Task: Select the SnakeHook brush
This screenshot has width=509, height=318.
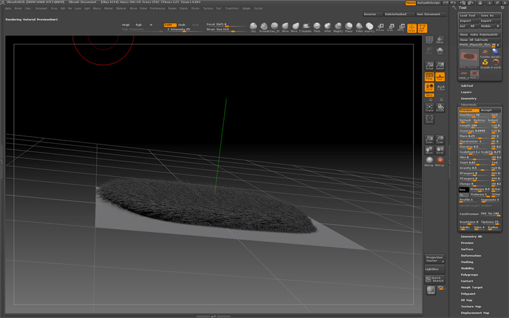Action: coord(305,27)
